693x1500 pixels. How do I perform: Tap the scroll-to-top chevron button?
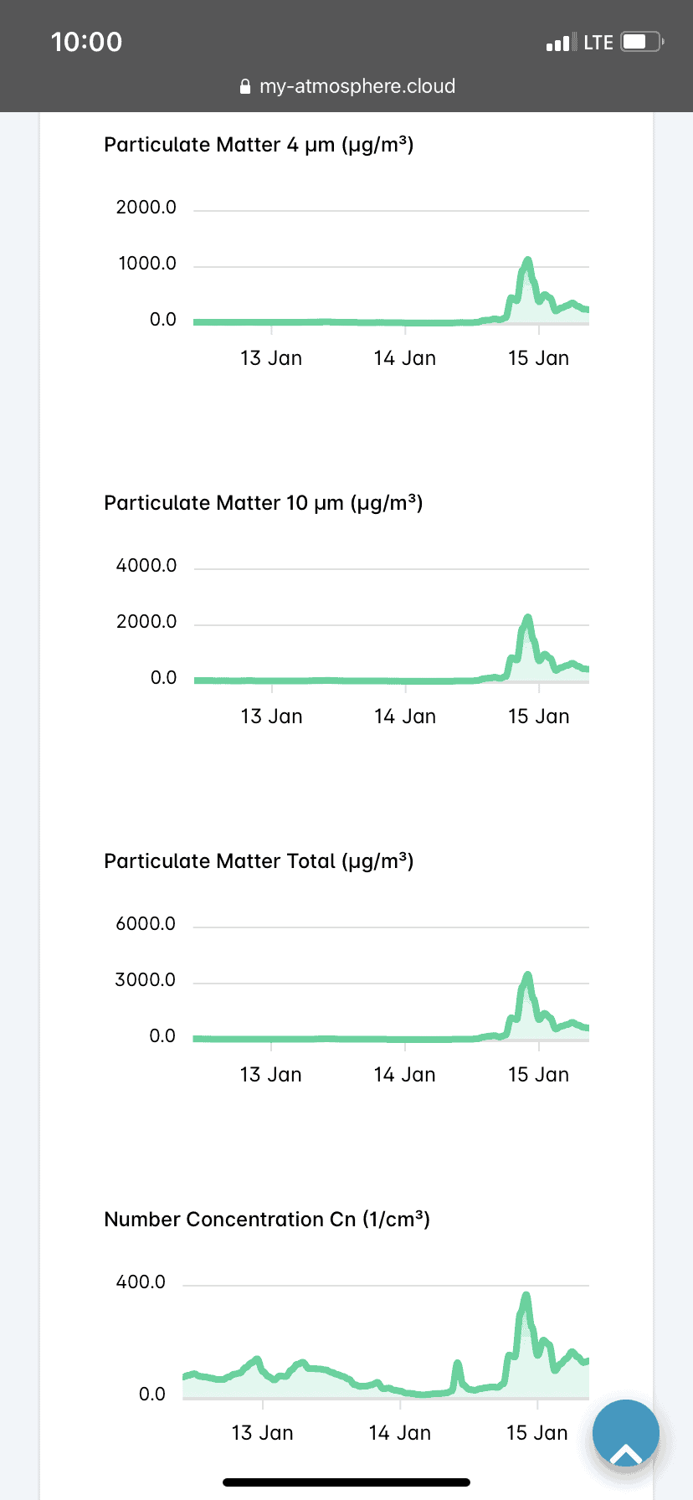tap(626, 1433)
